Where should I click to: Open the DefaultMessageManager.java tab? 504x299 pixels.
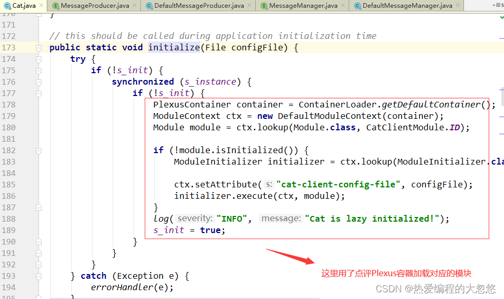pos(407,6)
